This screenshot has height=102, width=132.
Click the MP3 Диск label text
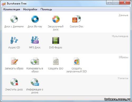click(35, 48)
